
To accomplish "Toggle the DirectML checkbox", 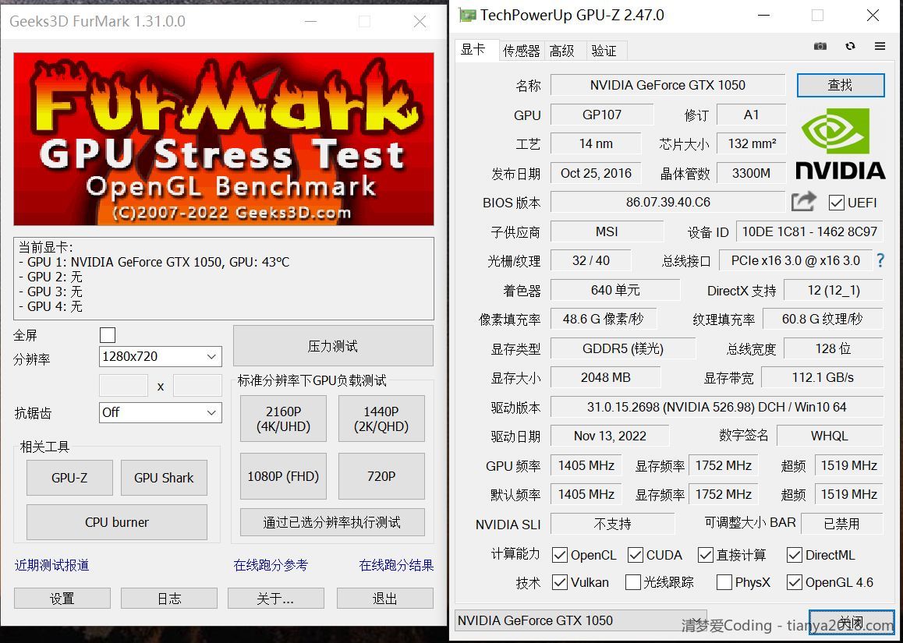I will (x=794, y=555).
